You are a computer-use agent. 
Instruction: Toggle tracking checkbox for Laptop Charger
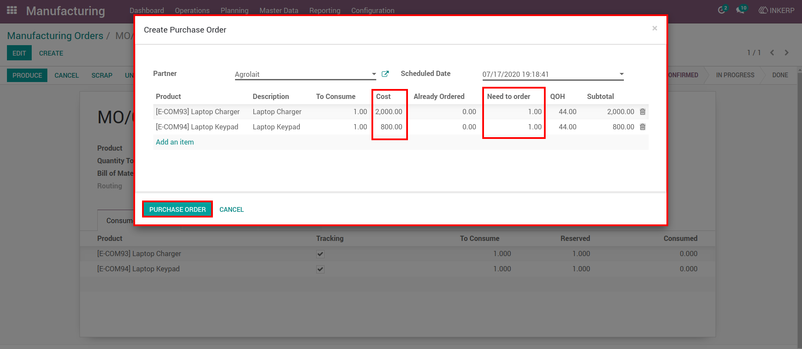pos(320,254)
